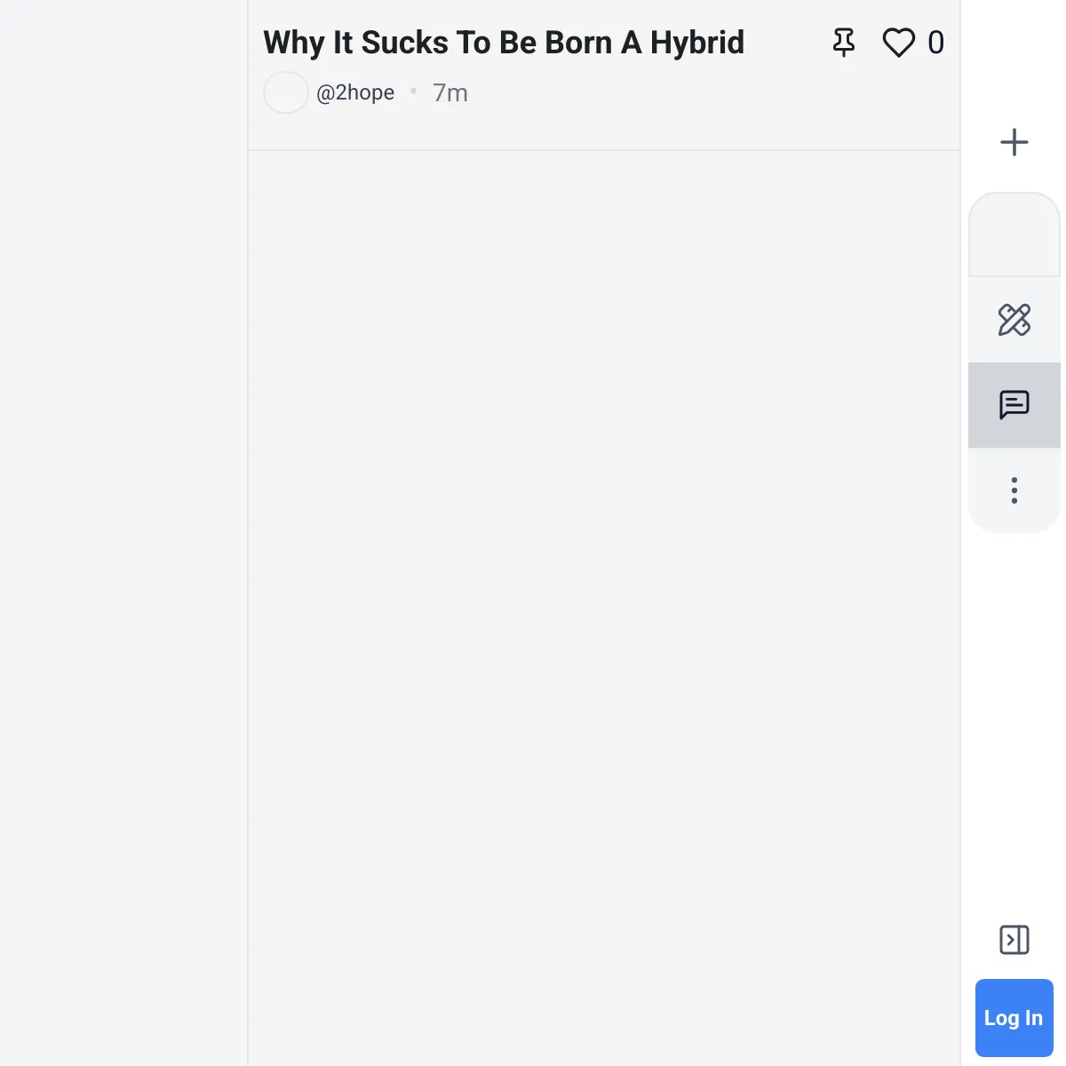
Task: Click the Log In button
Action: click(x=1014, y=1018)
